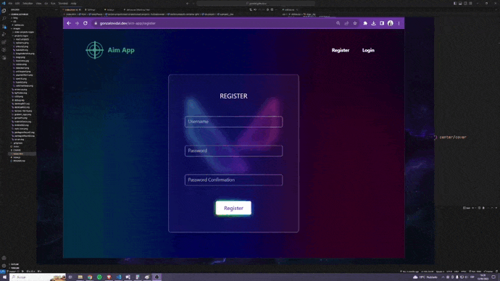Image resolution: width=500 pixels, height=281 pixels.
Task: Bookmark this page with the star icon
Action: pos(355,23)
